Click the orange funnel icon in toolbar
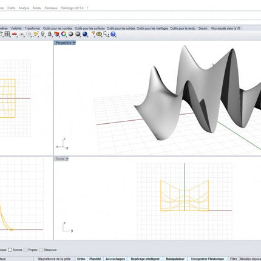The width and height of the screenshot is (261, 261). (93, 34)
